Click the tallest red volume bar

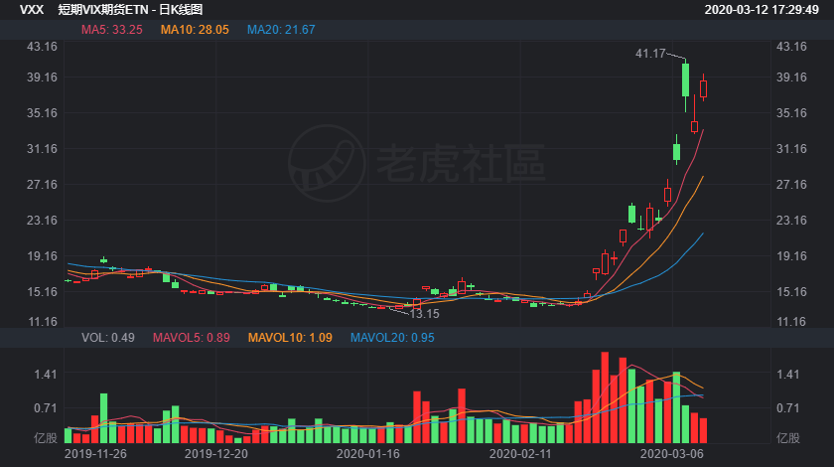605,397
